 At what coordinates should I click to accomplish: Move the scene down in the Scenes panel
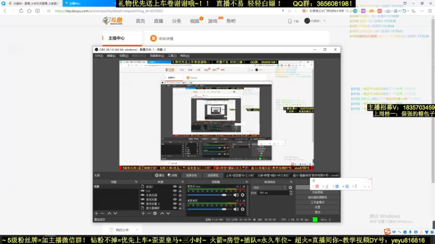[x=115, y=213]
